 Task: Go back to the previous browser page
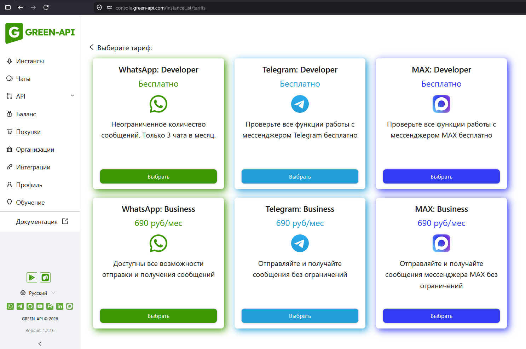(x=21, y=7)
